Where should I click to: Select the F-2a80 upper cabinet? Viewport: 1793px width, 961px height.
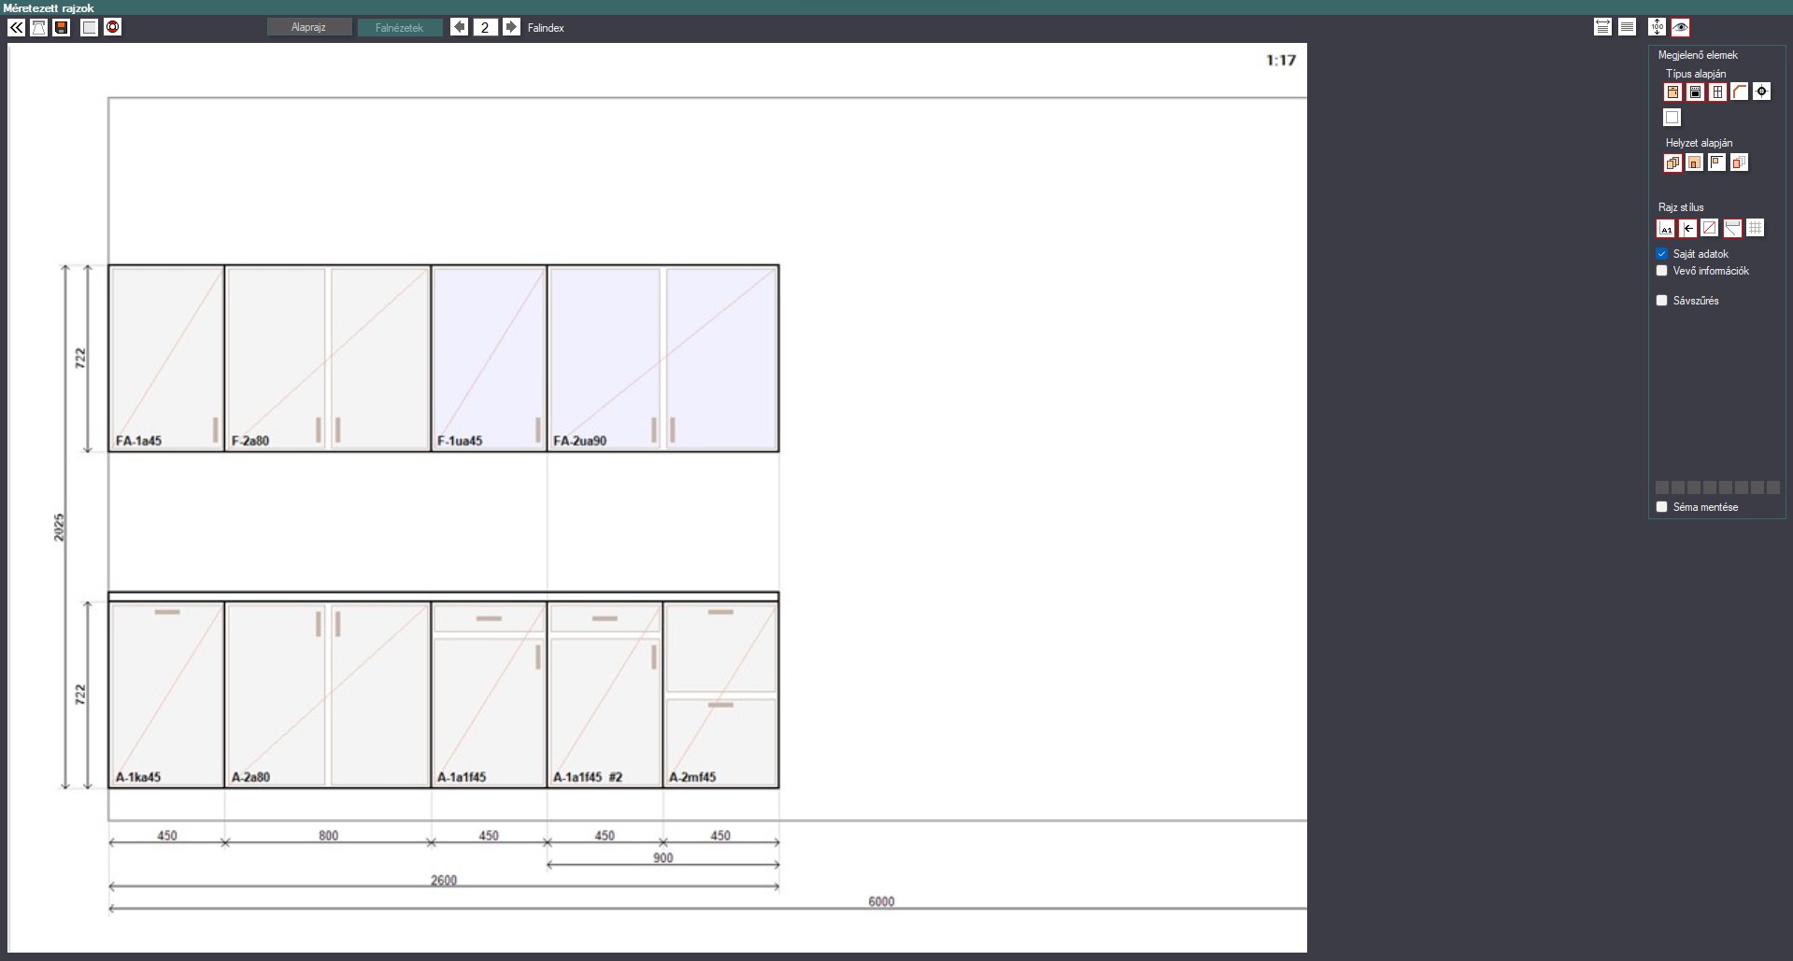[x=328, y=359]
